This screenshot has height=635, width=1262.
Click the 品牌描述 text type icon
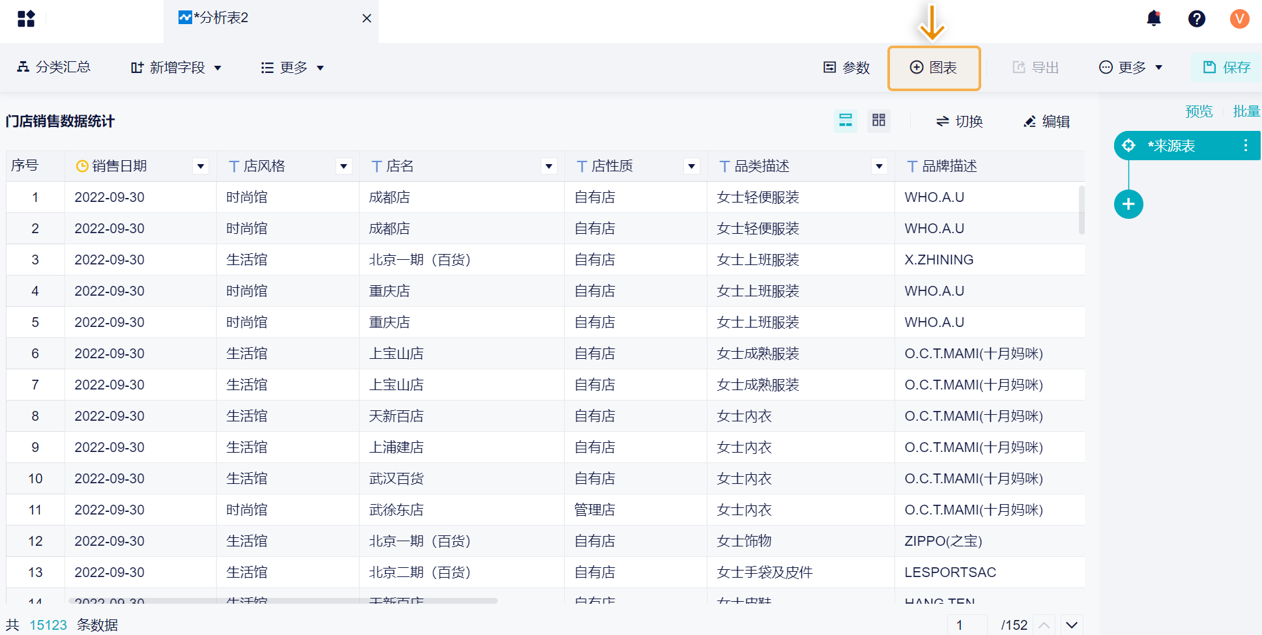pos(912,167)
